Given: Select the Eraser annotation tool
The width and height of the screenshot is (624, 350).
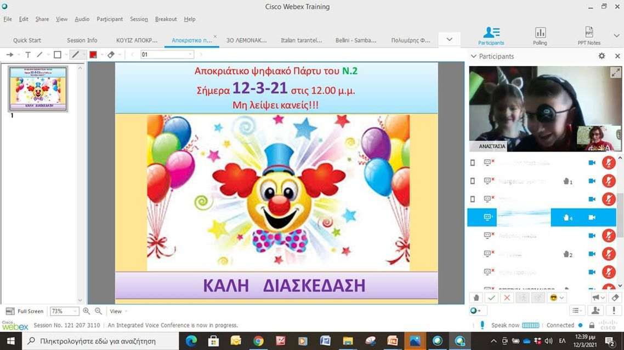Looking at the screenshot, I should (x=111, y=55).
